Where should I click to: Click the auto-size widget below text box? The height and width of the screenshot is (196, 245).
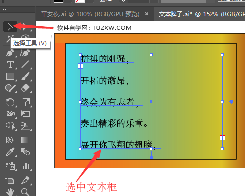pos(151,157)
